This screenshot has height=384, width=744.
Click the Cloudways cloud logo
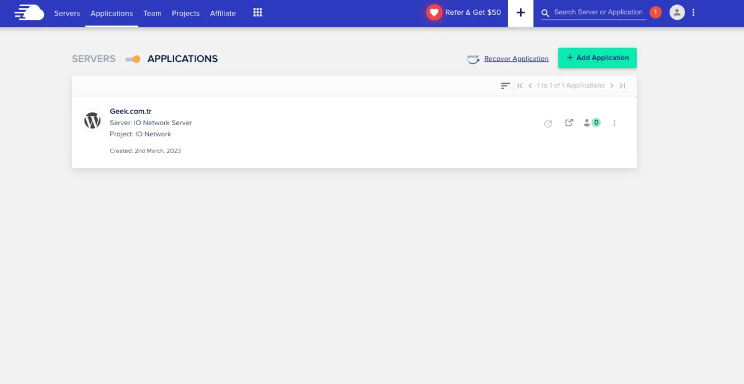pyautogui.click(x=29, y=12)
